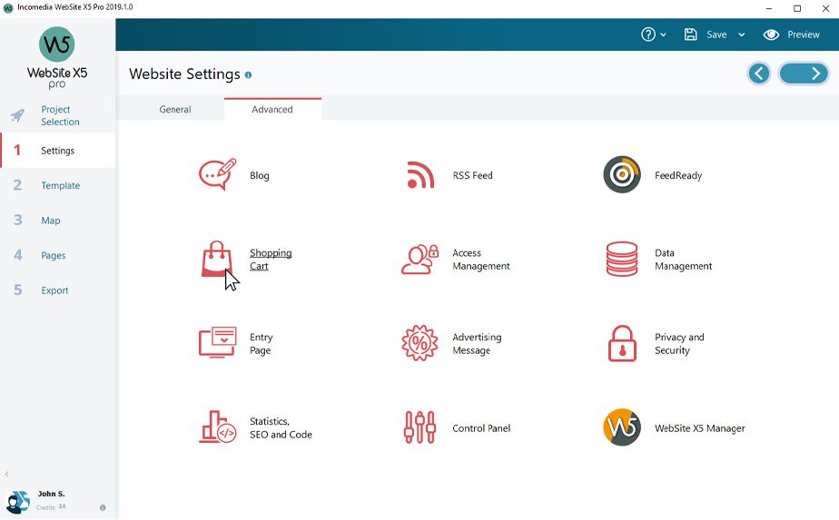
Task: Click the Privacy and Security label
Action: 679,343
